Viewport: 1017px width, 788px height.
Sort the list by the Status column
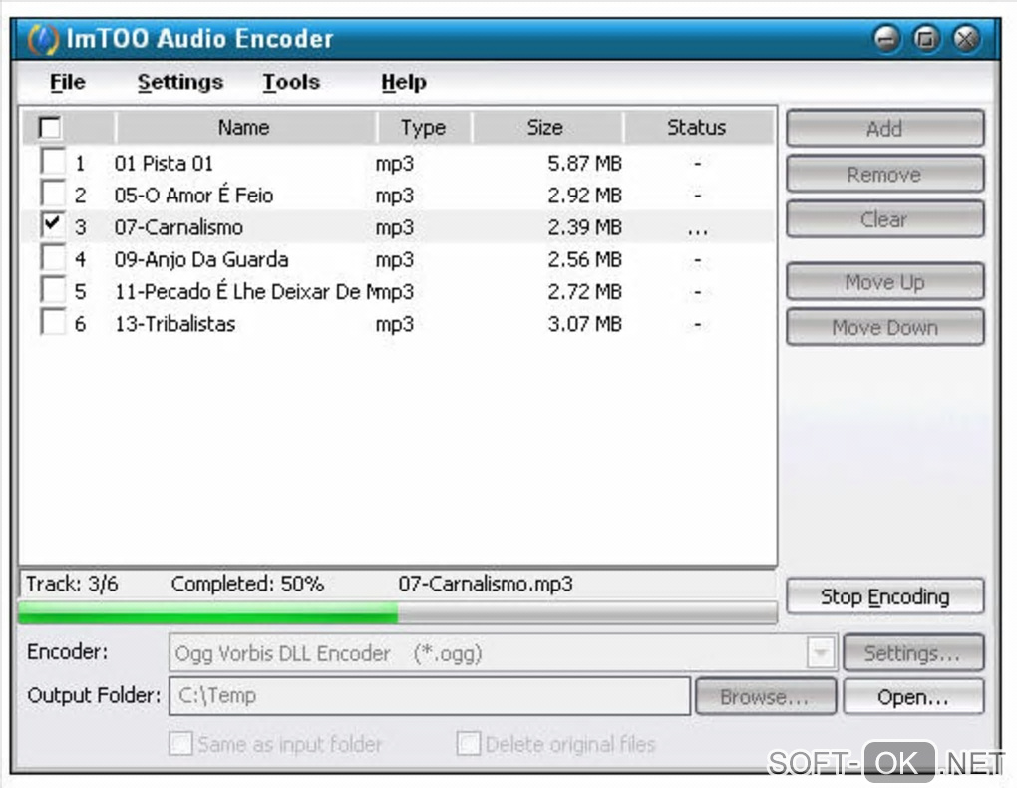(x=698, y=128)
